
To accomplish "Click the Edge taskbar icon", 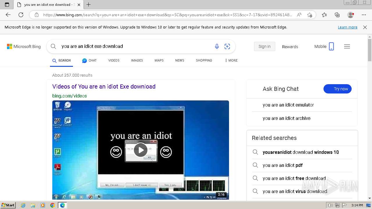I will 62,205.
